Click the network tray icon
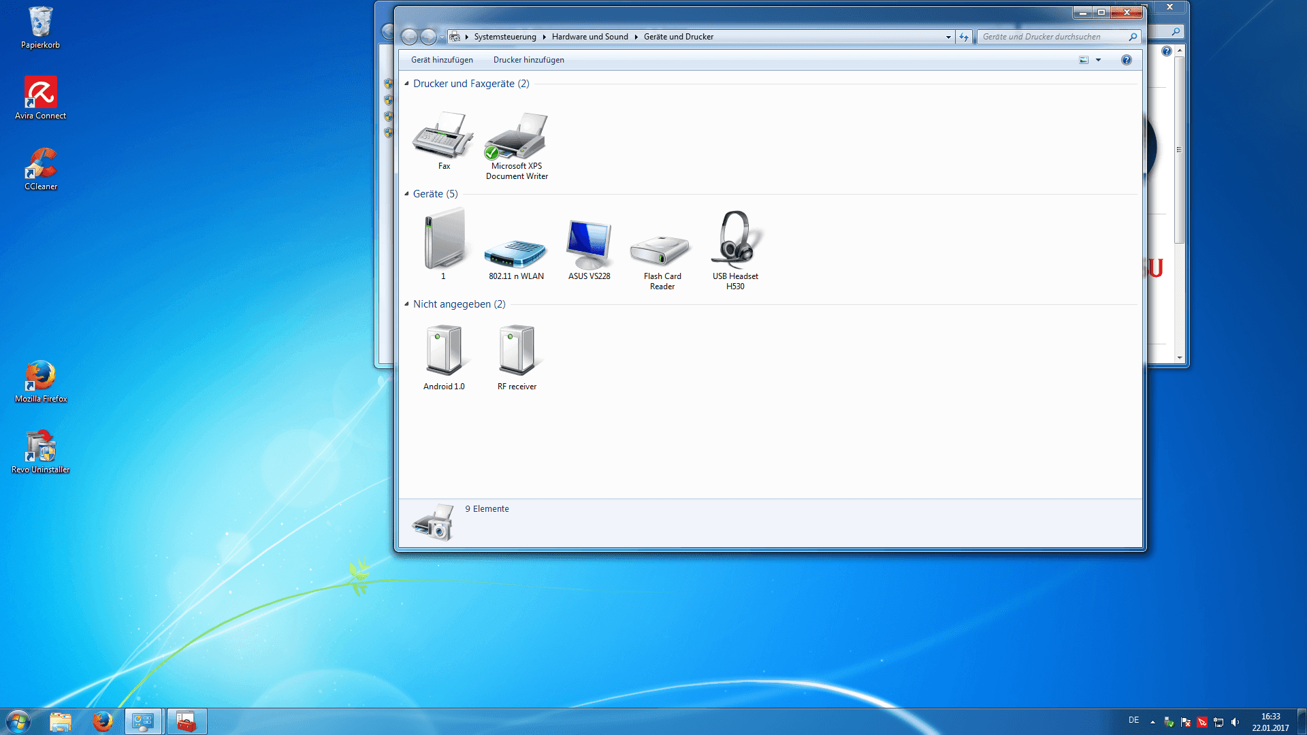 [1219, 722]
